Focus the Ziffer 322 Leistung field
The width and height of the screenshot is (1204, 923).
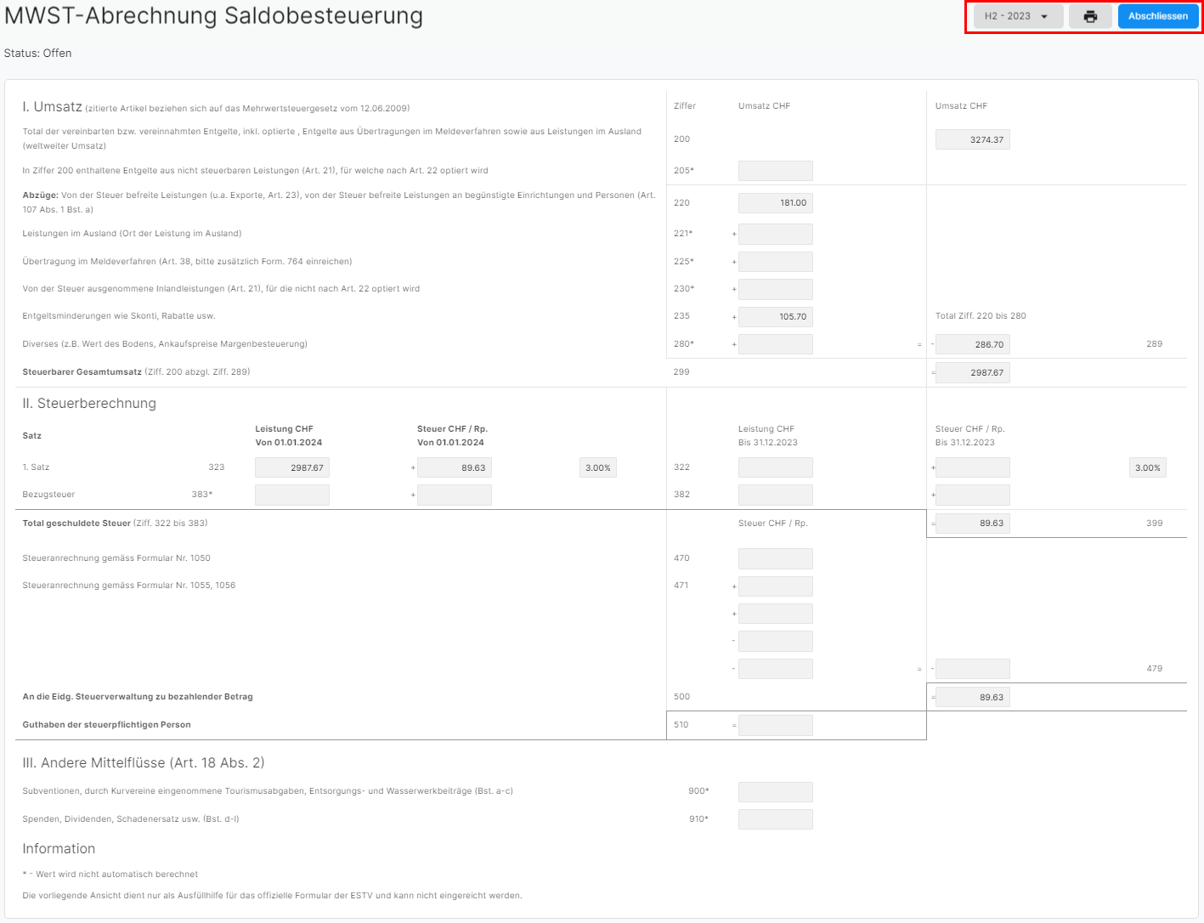click(x=776, y=467)
